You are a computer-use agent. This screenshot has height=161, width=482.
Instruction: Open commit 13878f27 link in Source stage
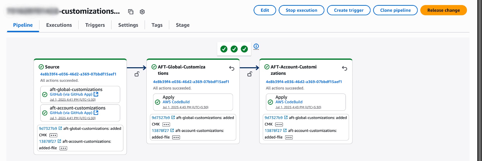point(47,141)
